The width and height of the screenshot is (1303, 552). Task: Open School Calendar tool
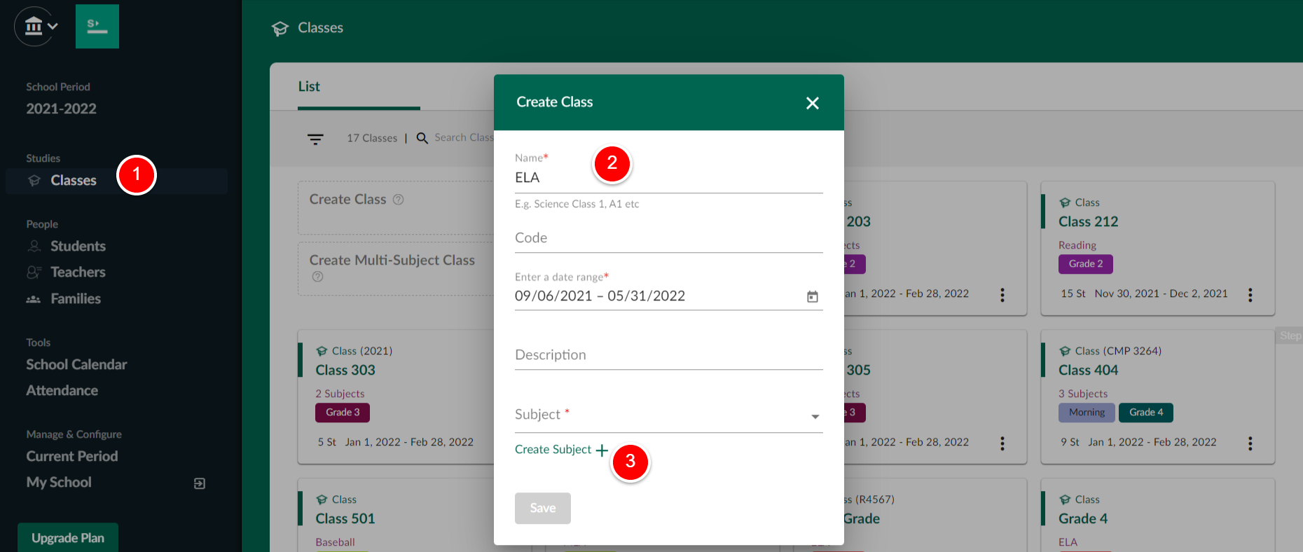point(76,365)
